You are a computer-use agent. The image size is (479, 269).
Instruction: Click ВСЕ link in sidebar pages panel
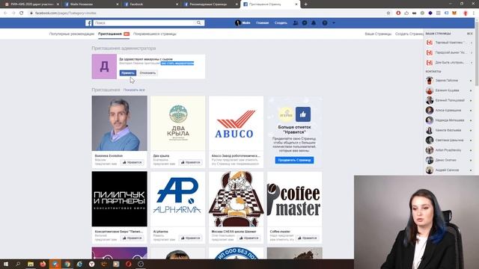point(469,34)
